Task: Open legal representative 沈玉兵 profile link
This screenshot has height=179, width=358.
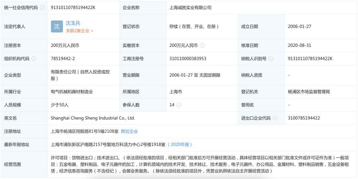Action: (x=73, y=23)
